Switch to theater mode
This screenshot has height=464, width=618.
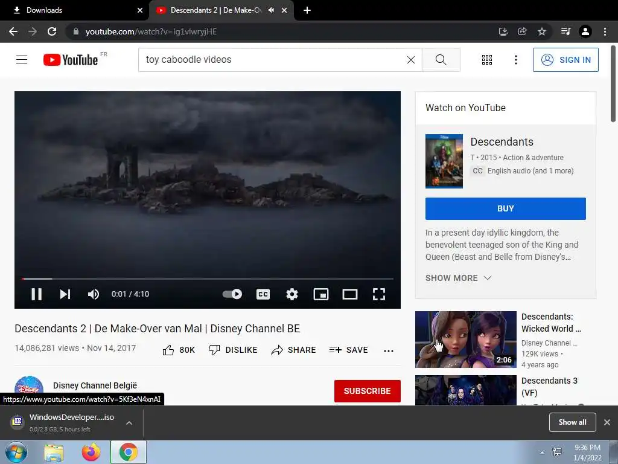point(350,294)
